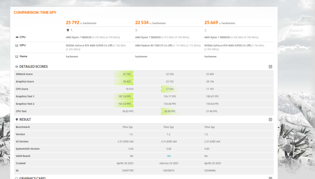The width and height of the screenshot is (315, 179).
Task: Click the Graphics Test 1 value 155.17 FPS
Action: [170, 96]
